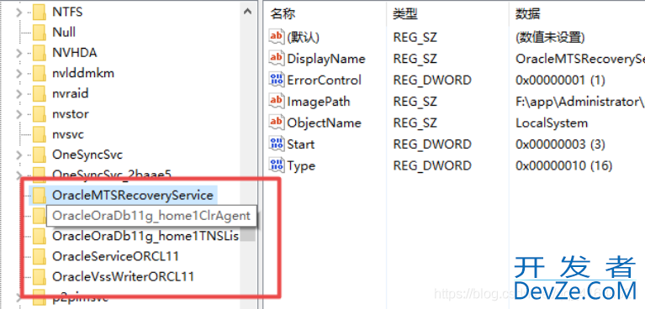Viewport: 645px width, 309px height.
Task: Select the ObjectName value name
Action: (x=324, y=123)
